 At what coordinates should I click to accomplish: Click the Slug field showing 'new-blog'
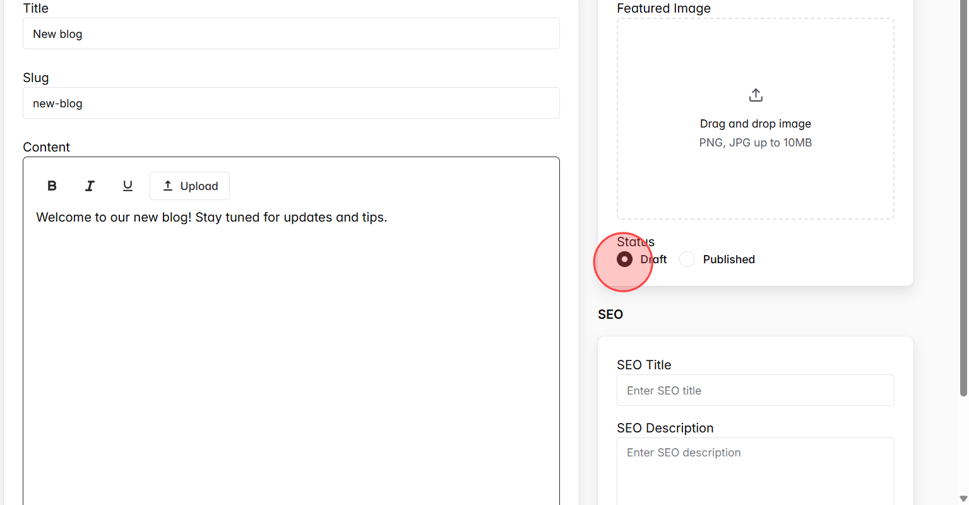coord(291,103)
